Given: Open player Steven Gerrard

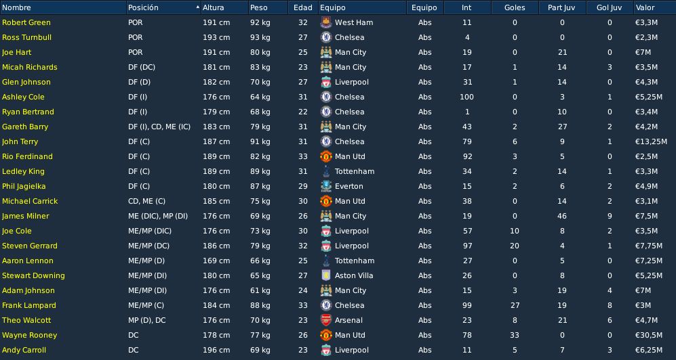Looking at the screenshot, I should coord(30,246).
